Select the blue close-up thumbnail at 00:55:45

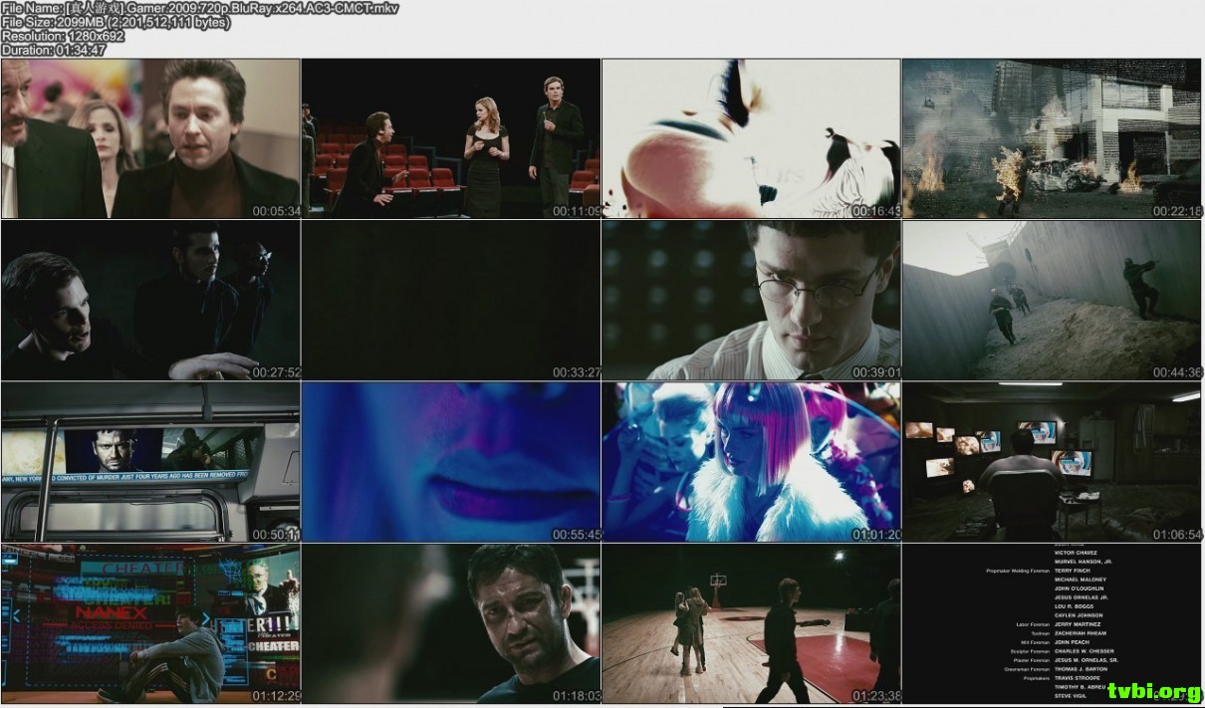coord(450,461)
